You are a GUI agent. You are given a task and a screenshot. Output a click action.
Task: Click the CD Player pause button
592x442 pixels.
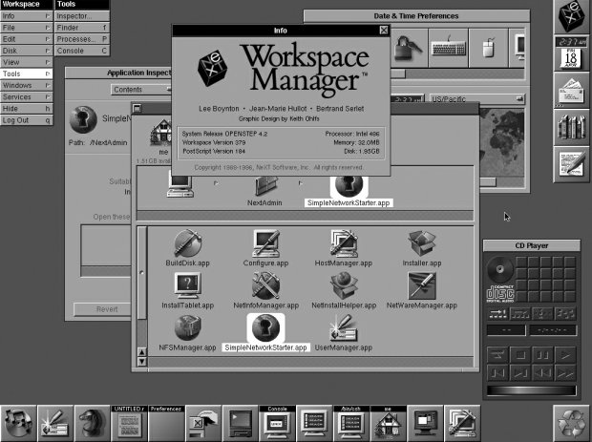click(542, 355)
